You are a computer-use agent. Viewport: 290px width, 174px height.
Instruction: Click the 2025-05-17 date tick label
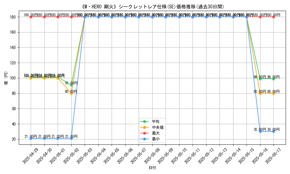coord(273,155)
